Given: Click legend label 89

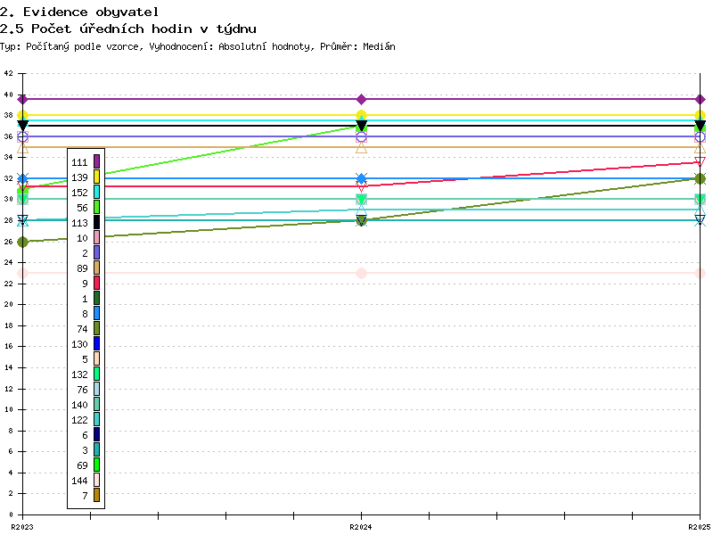Looking at the screenshot, I should point(82,267).
